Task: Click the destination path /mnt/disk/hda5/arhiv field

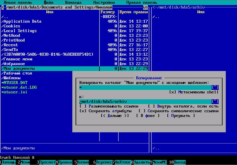Action: [146, 101]
